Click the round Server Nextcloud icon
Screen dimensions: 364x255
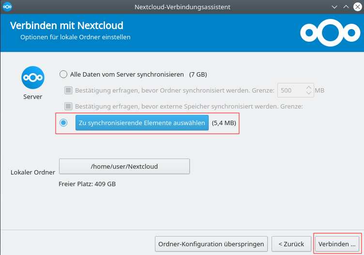(33, 78)
